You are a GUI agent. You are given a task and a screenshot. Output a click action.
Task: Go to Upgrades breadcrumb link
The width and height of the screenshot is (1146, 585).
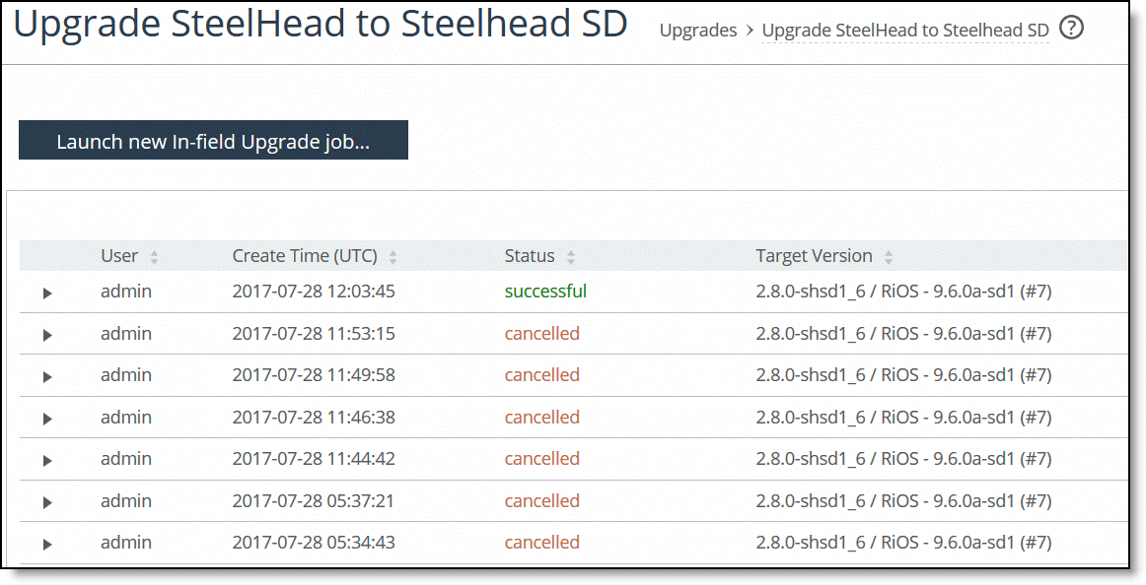pyautogui.click(x=697, y=31)
